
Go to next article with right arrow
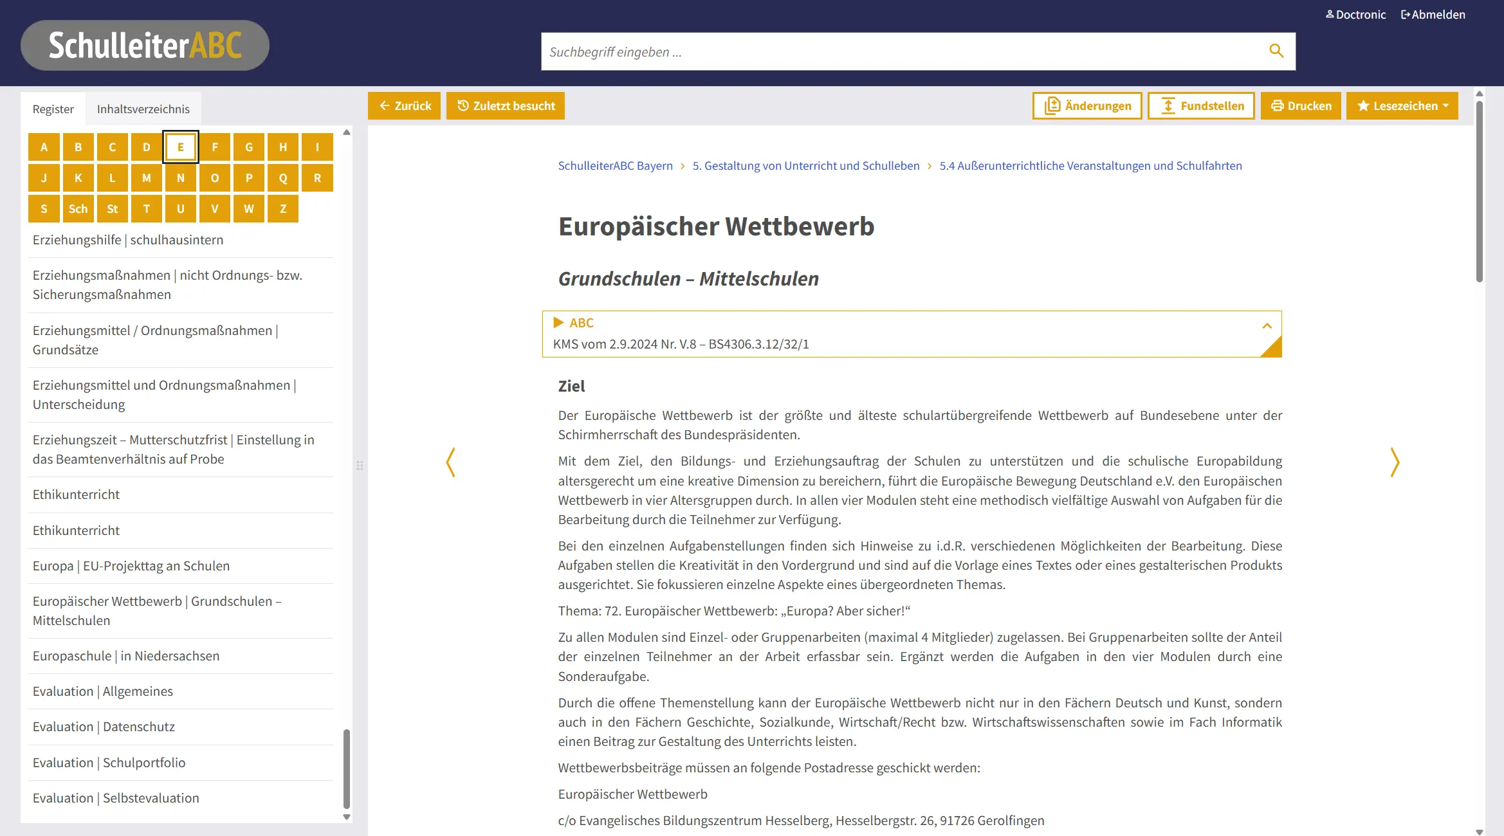pos(1394,462)
